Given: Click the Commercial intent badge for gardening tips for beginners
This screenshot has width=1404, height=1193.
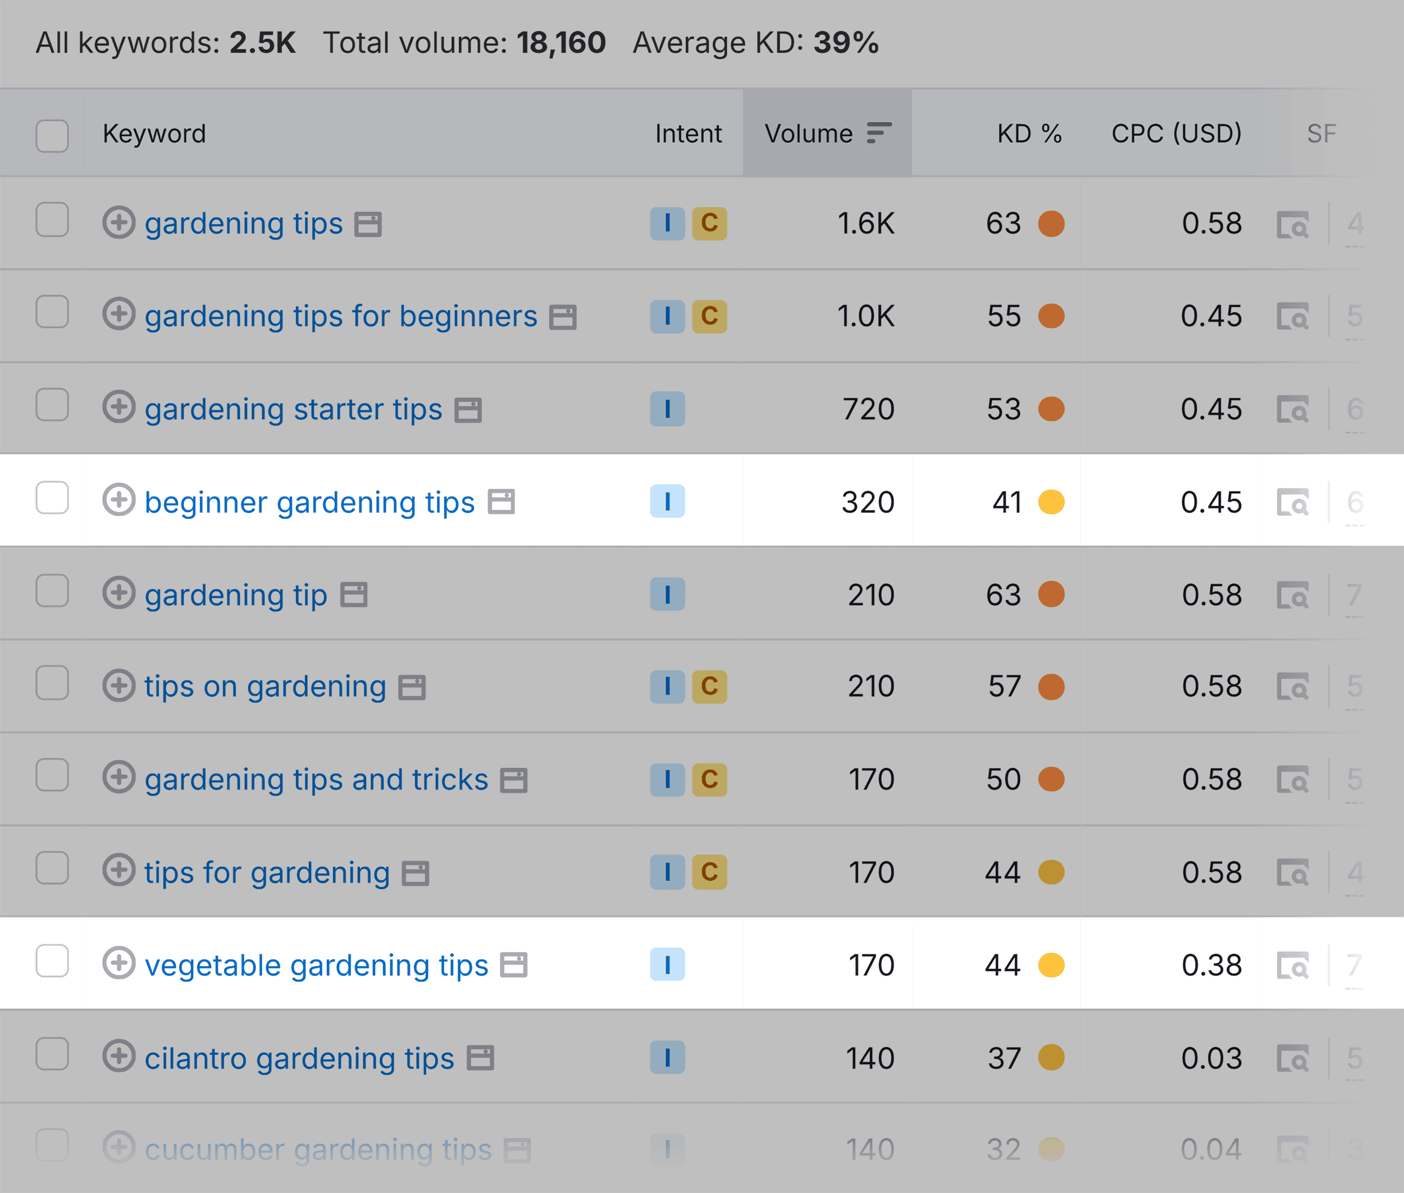Looking at the screenshot, I should (x=709, y=316).
